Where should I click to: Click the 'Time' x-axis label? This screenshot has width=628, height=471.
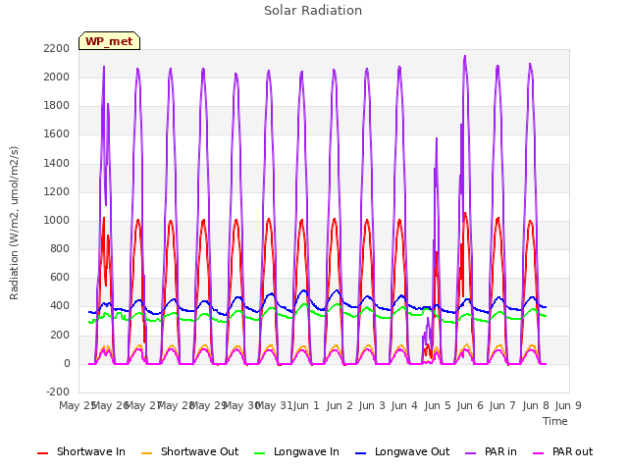pos(554,421)
